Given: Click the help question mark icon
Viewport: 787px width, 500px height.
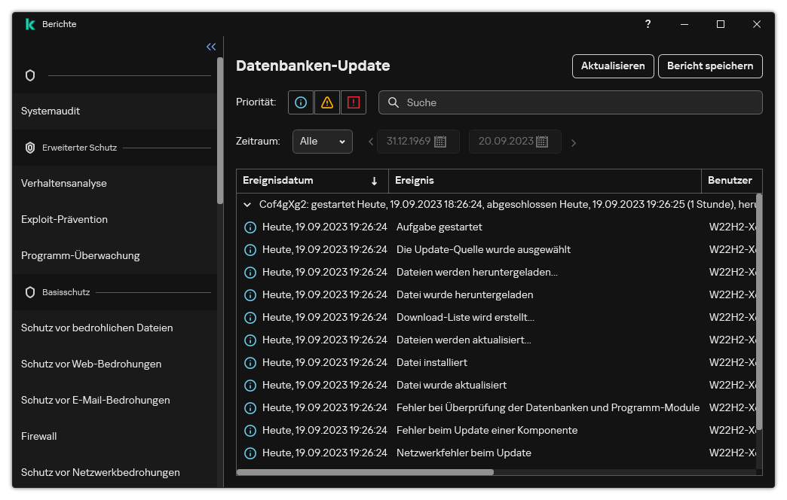Looking at the screenshot, I should (x=648, y=24).
